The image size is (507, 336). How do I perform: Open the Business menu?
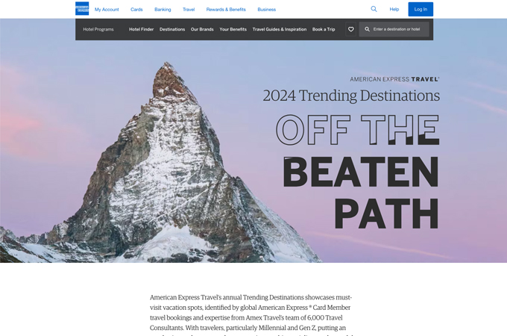pyautogui.click(x=267, y=10)
